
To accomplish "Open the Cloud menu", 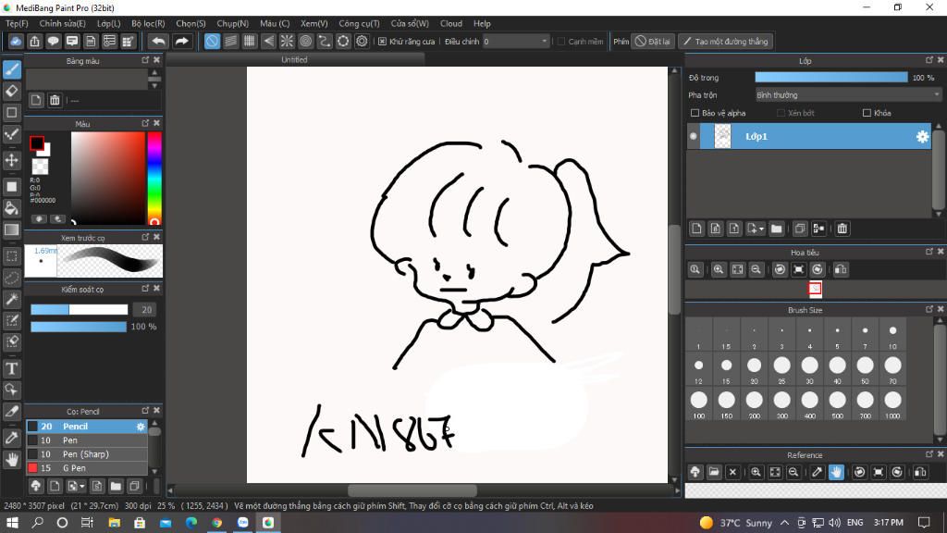I will (451, 23).
